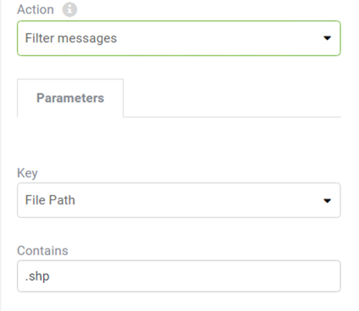Screen dimensions: 359x311
Task: Click the Parameters tab label
Action: [x=70, y=98]
